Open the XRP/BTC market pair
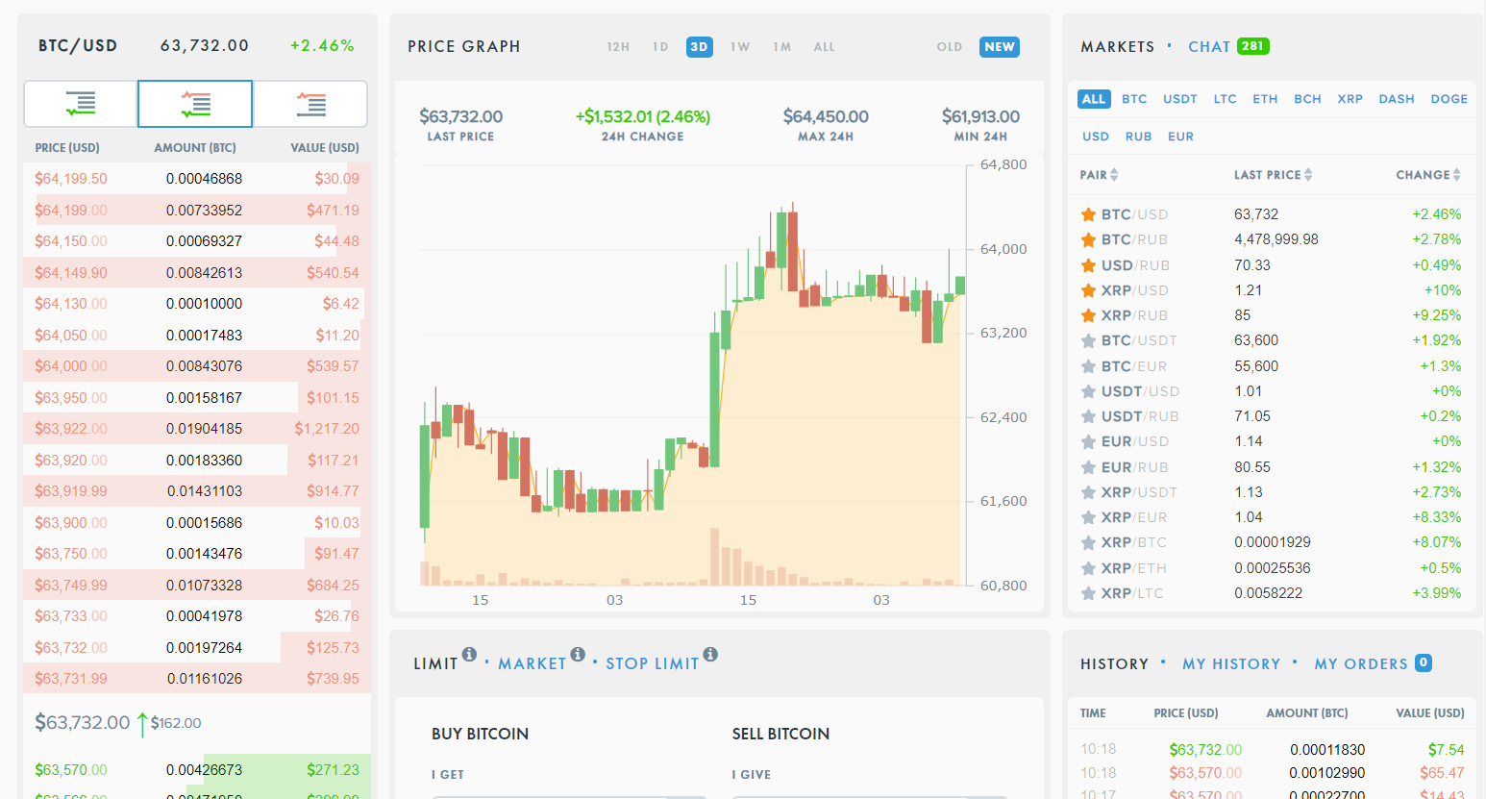The width and height of the screenshot is (1486, 799). click(x=1273, y=542)
